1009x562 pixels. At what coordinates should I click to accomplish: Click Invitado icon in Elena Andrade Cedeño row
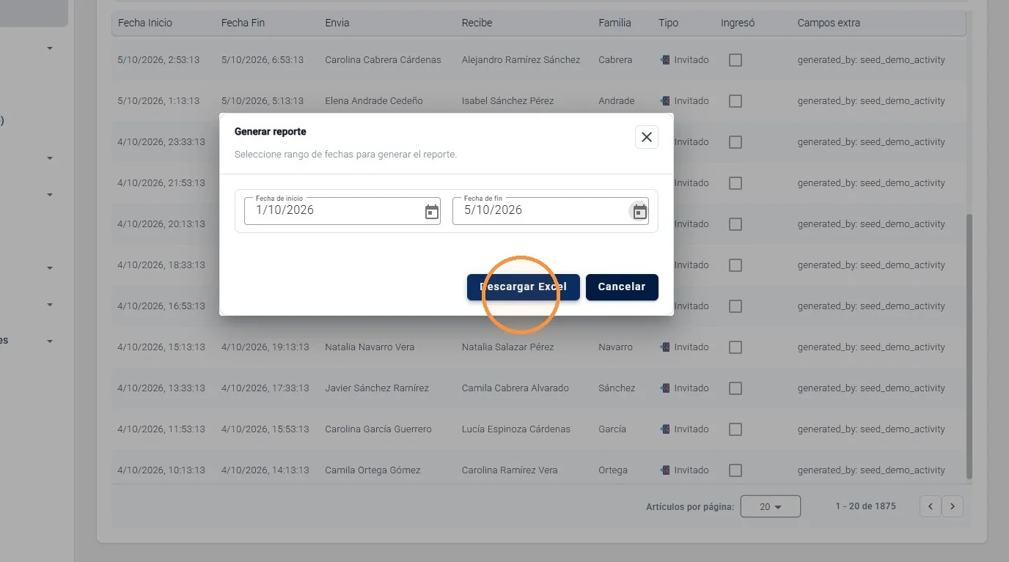[x=665, y=101]
